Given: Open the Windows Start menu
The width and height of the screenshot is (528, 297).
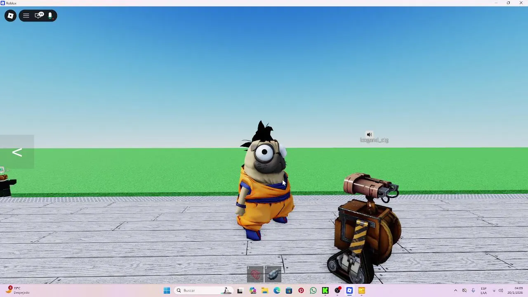Looking at the screenshot, I should [x=167, y=290].
